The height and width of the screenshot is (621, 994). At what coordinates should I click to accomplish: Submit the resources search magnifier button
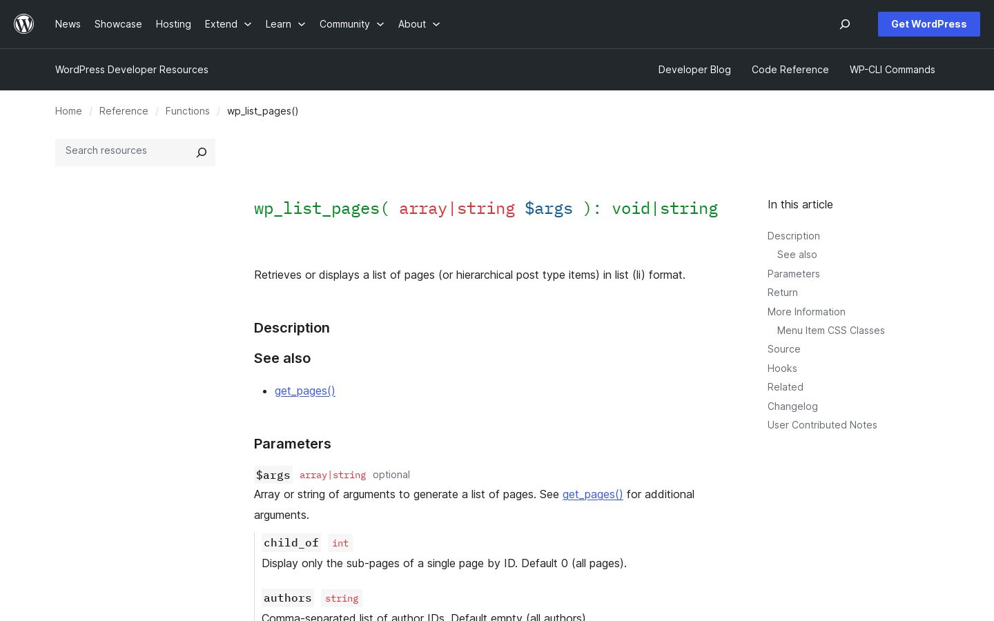(202, 152)
